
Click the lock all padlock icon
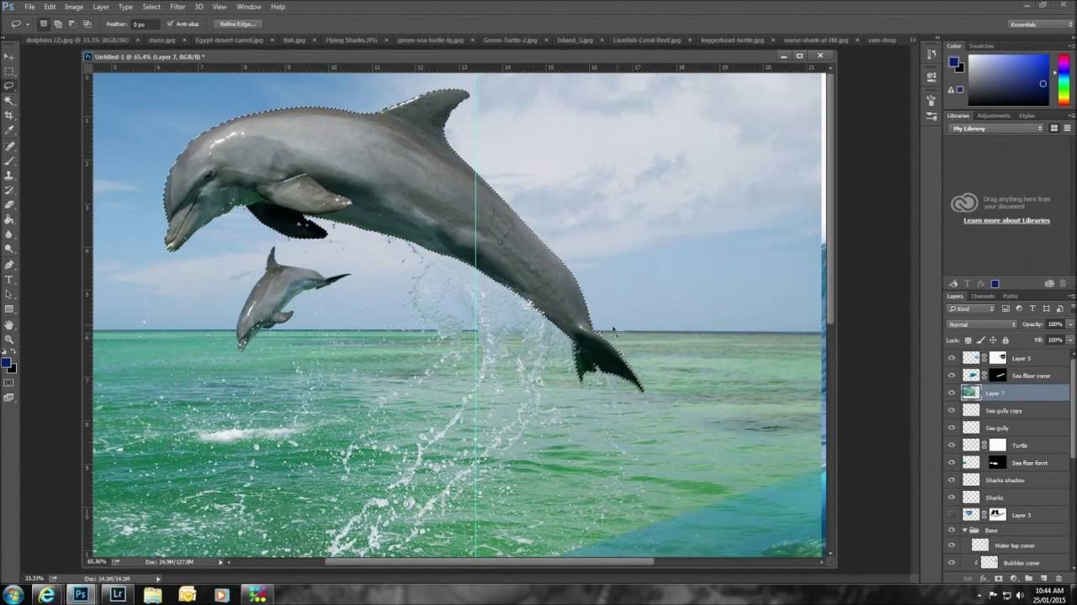coord(1005,340)
